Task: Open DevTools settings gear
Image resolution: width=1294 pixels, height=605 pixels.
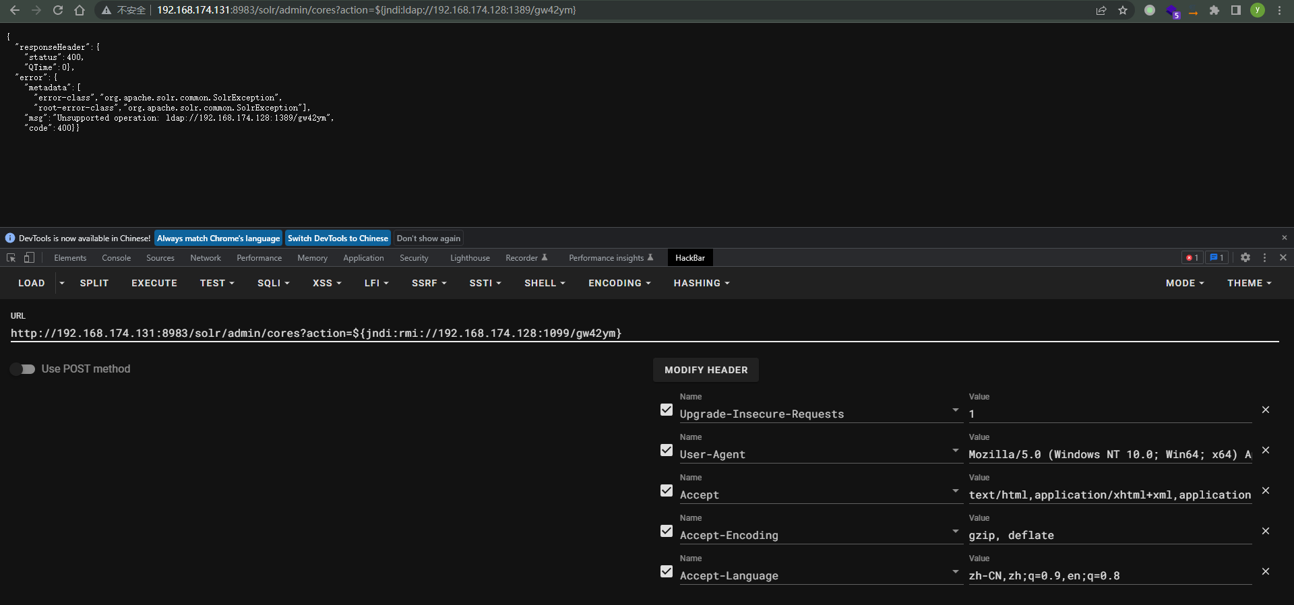Action: click(1245, 258)
